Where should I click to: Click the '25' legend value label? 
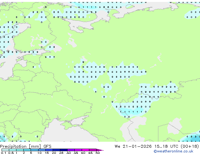[61, 153]
